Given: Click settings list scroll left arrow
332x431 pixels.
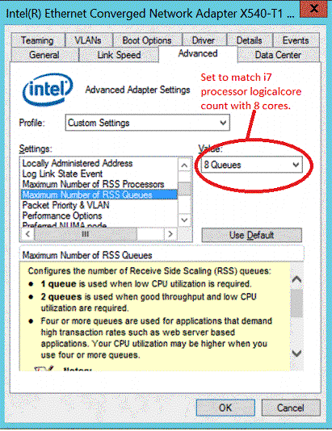Looking at the screenshot, I should [x=27, y=234].
